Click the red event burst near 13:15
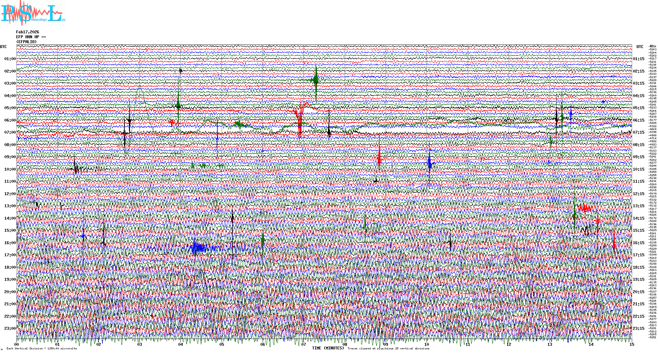This screenshot has width=658, height=353. pyautogui.click(x=585, y=208)
